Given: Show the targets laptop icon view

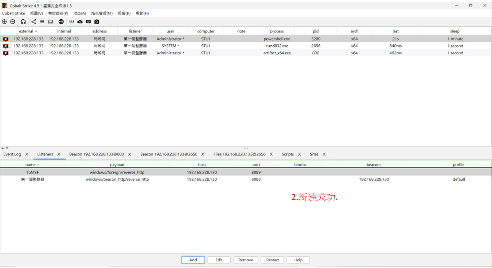Looking at the screenshot, I should (50, 22).
